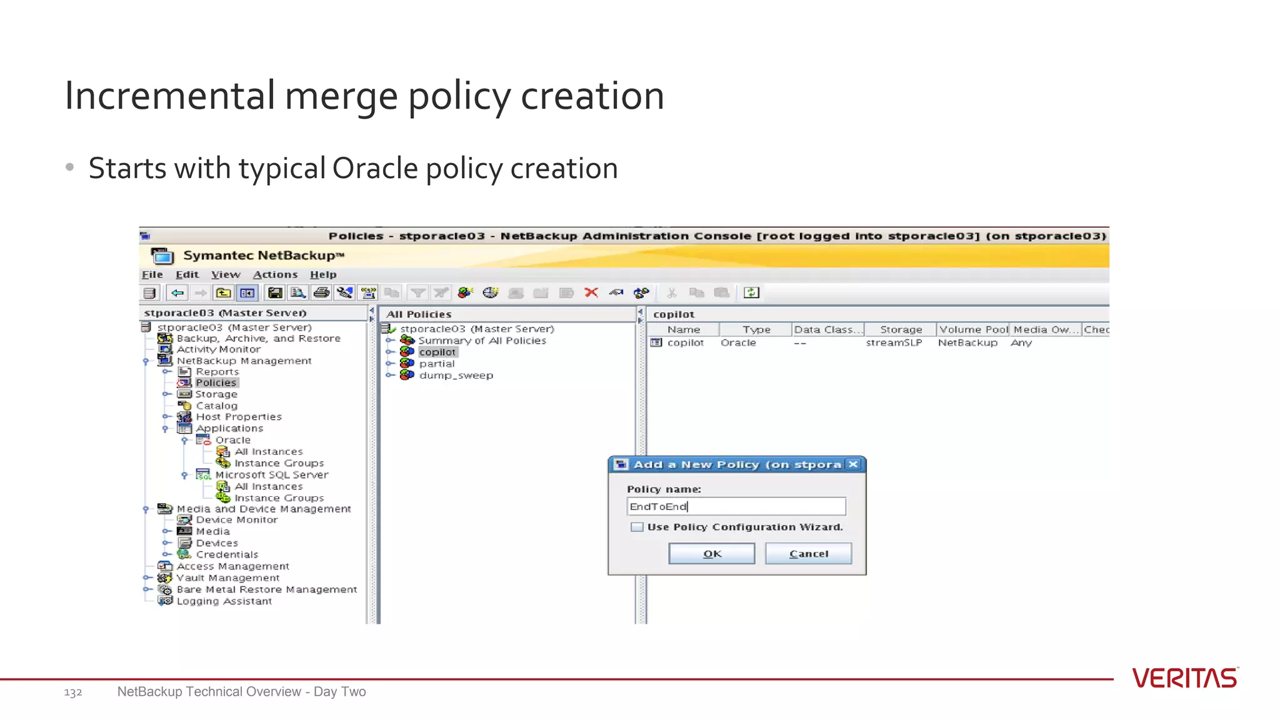Click streamSLP storage cell in copilot row
Viewport: 1280px width, 720px height.
[894, 342]
